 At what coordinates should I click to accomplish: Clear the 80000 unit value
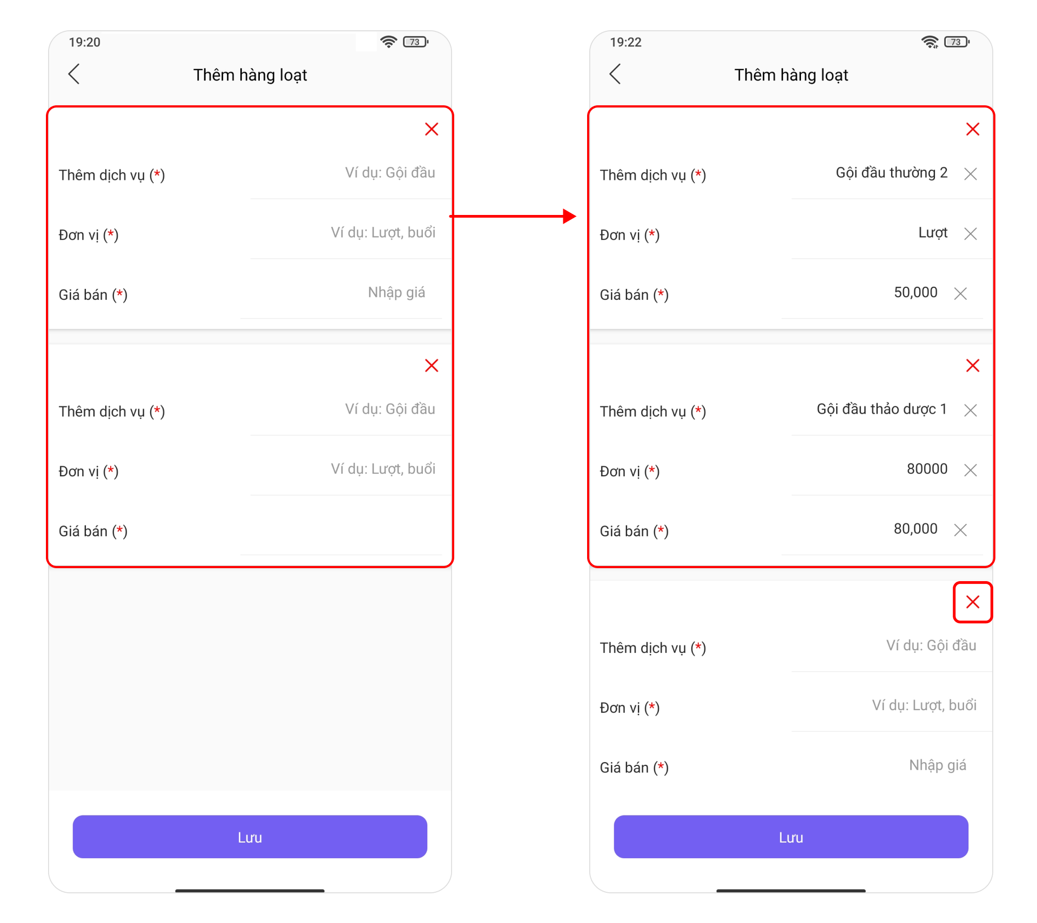971,470
